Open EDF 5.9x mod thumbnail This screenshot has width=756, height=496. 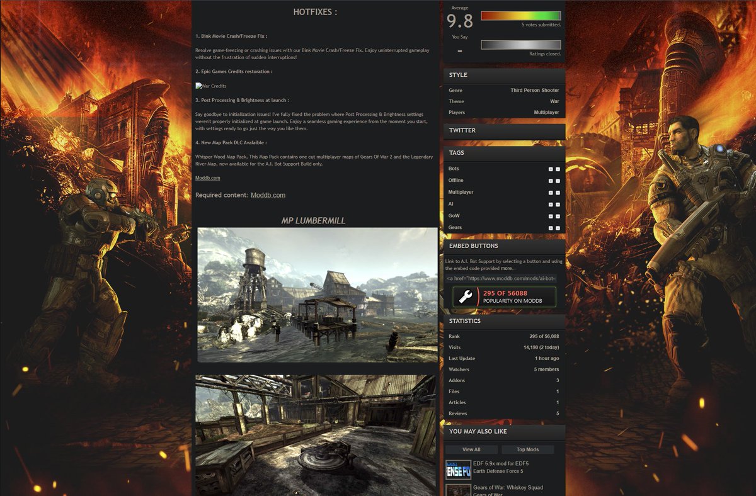[x=458, y=470]
